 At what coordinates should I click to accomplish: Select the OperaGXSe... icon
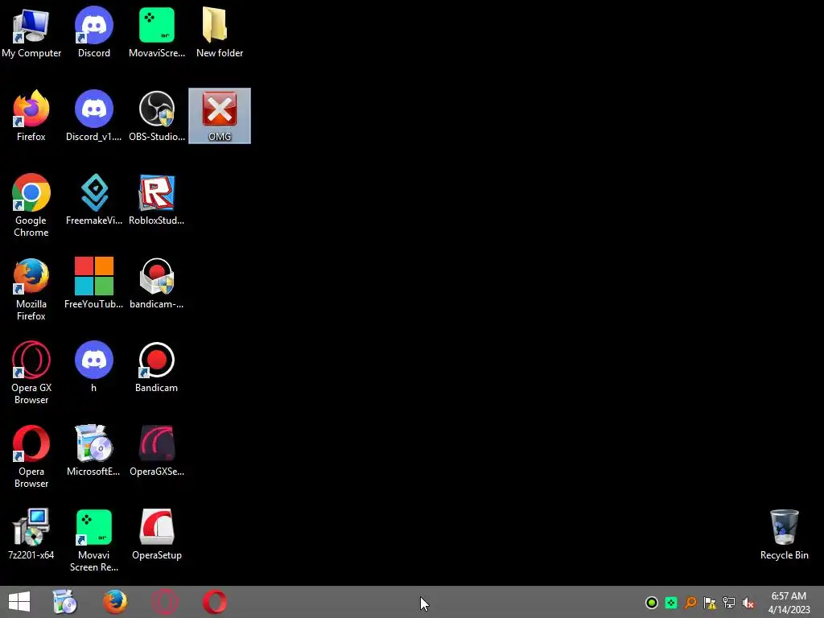coord(157,451)
